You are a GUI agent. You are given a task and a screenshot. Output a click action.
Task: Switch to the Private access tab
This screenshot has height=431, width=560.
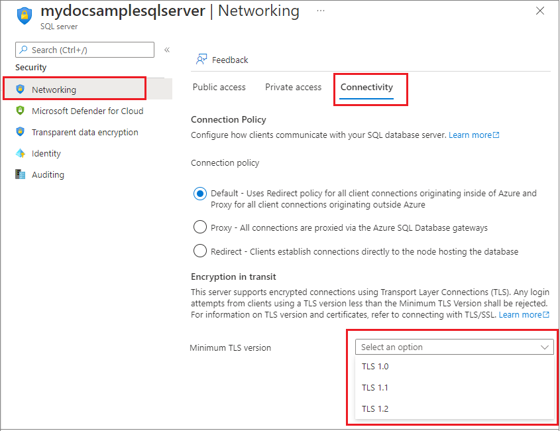point(293,88)
